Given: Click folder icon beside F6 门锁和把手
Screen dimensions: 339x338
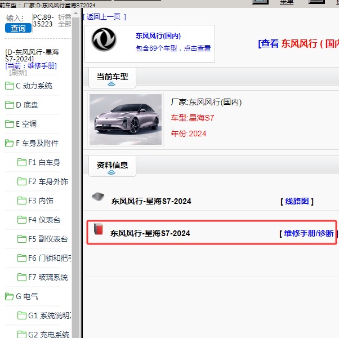Looking at the screenshot, I should pyautogui.click(x=22, y=257).
